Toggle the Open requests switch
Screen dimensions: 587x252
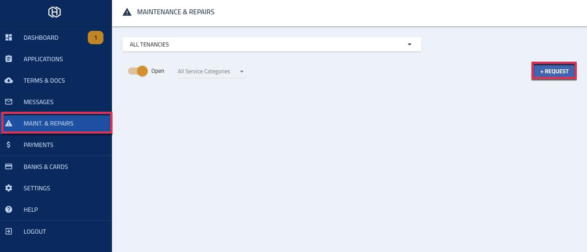(x=138, y=71)
